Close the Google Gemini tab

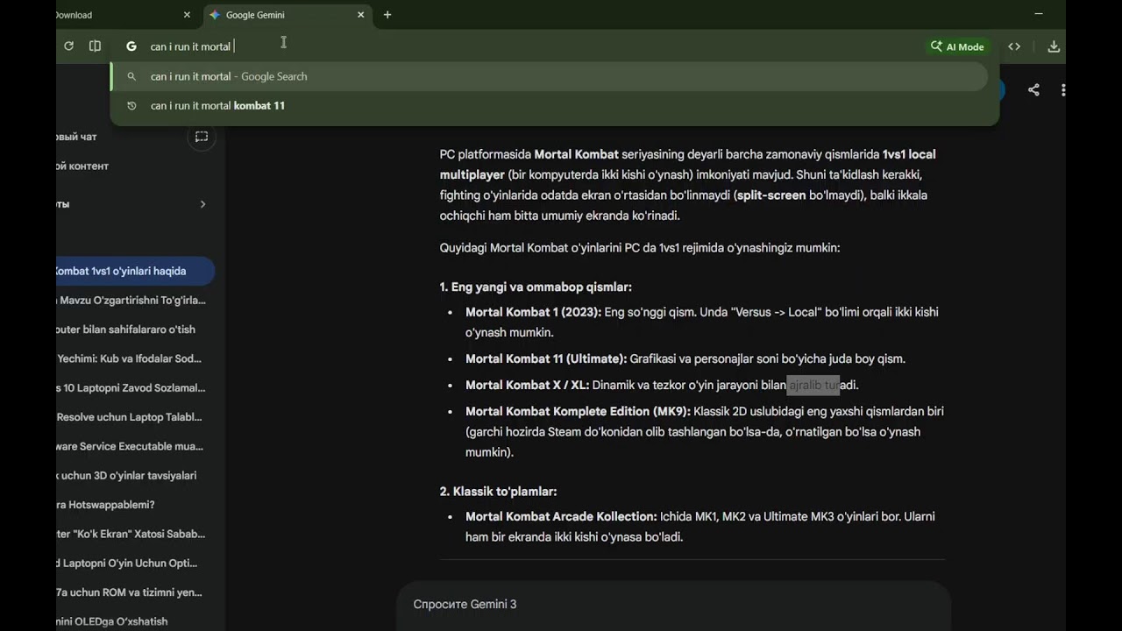click(x=360, y=15)
